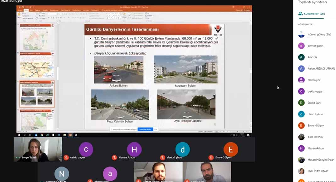Click the Ziya Tırıkoğlu Caddesi photo

(x=186, y=104)
